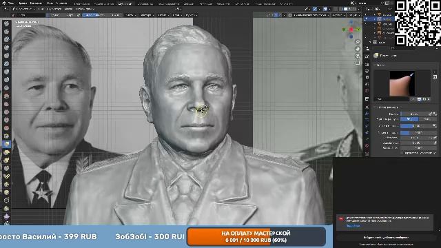Select the Crease sculpt brush
Viewport: 441px width, 248px height.
click(7, 87)
